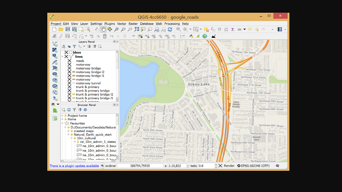Click the messages speech bubble in status bar

(x=277, y=166)
